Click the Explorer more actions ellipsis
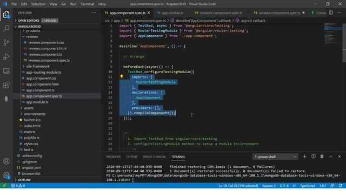The image size is (346, 195). (x=94, y=13)
